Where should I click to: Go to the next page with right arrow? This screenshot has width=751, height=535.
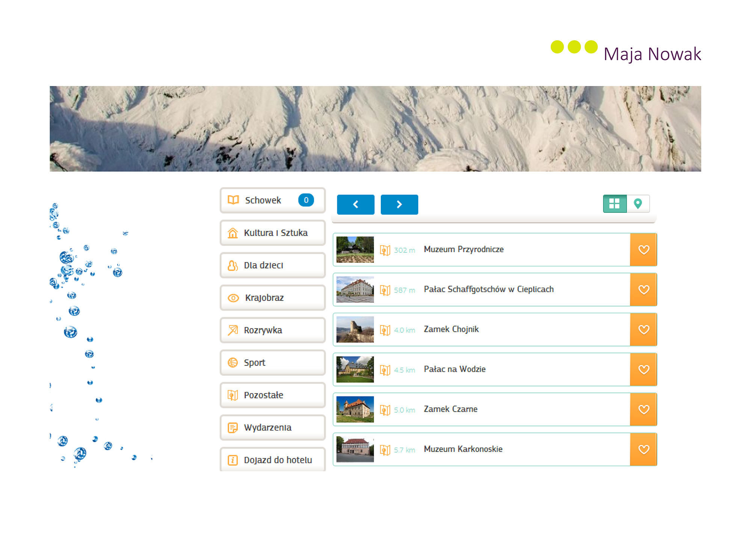pyautogui.click(x=399, y=205)
